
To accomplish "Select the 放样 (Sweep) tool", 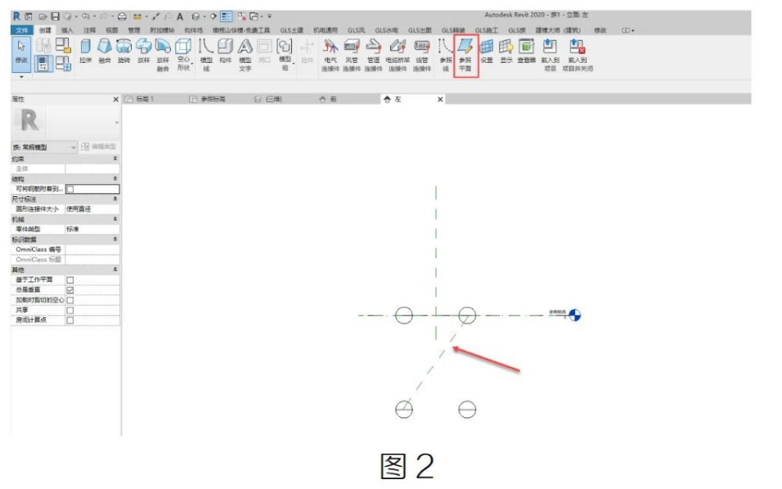I will coord(143,52).
